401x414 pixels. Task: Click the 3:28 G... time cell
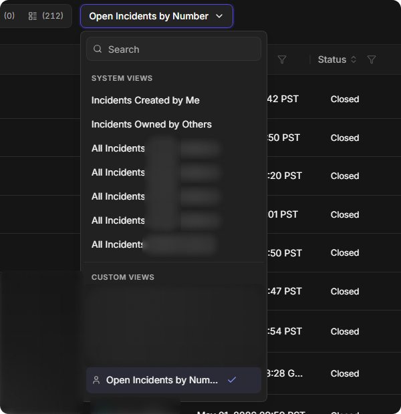285,374
